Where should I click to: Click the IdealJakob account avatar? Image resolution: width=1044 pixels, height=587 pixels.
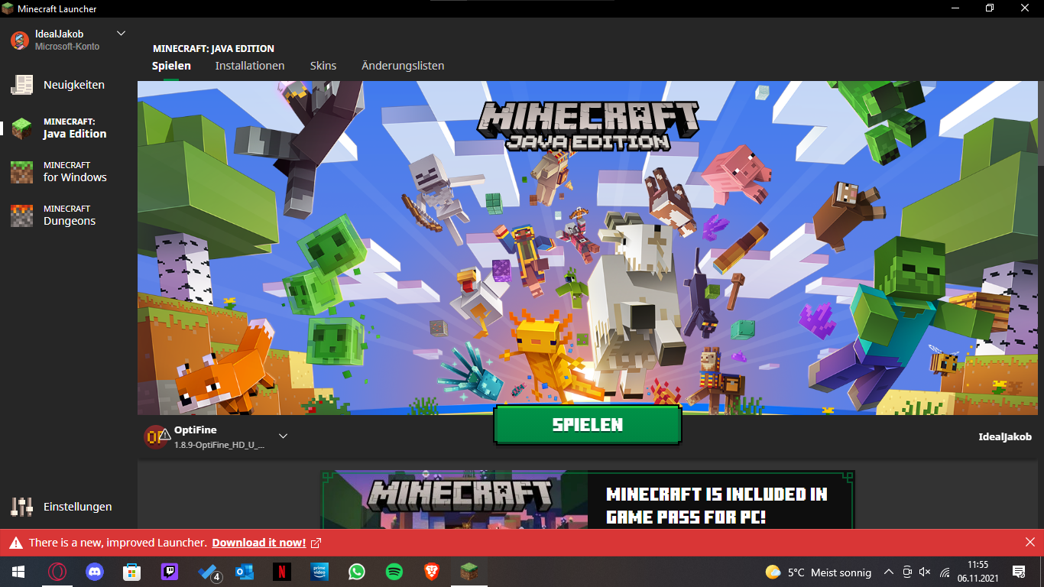20,41
